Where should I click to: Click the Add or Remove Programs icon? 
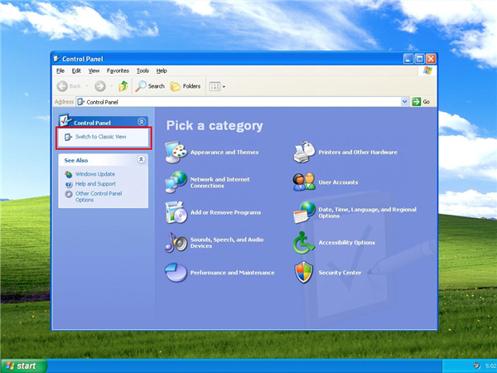176,212
